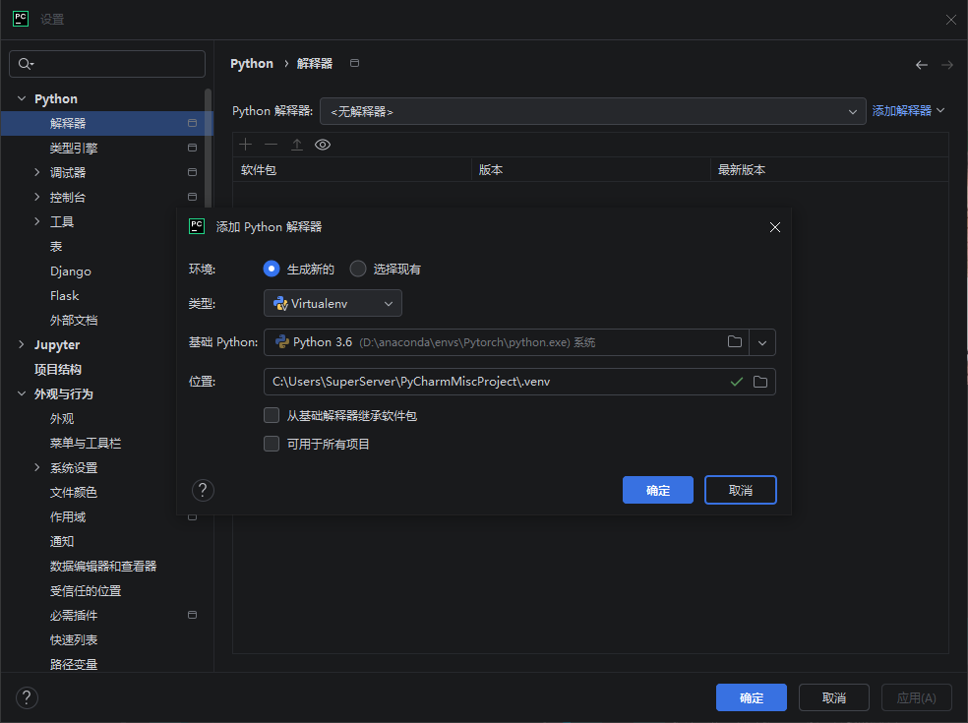This screenshot has height=723, width=968.
Task: Click the minus icon to uninstall package
Action: click(x=271, y=145)
